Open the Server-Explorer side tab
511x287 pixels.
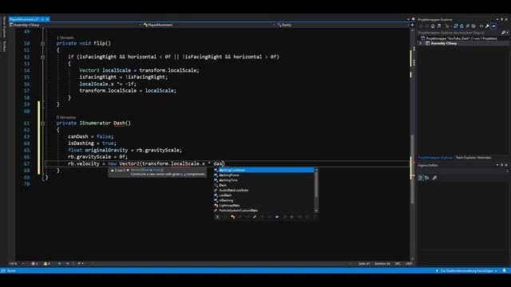point(4,27)
